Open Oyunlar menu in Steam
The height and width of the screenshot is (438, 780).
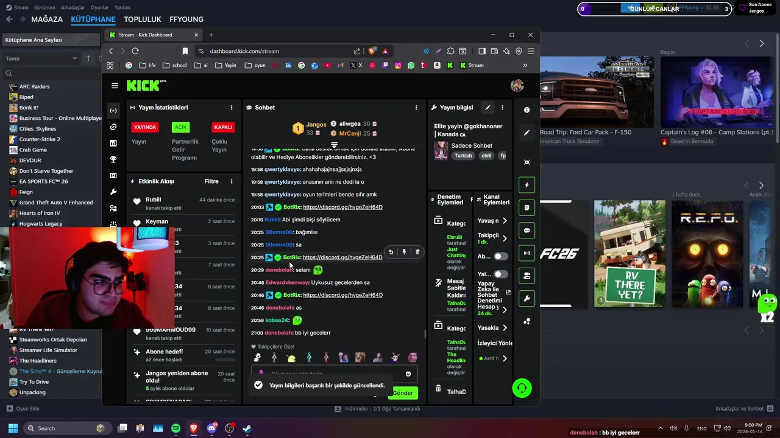click(100, 7)
